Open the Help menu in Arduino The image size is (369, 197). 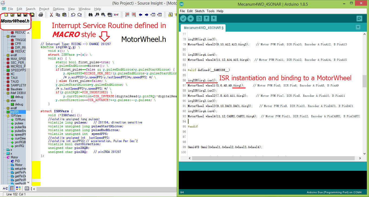pos(220,11)
